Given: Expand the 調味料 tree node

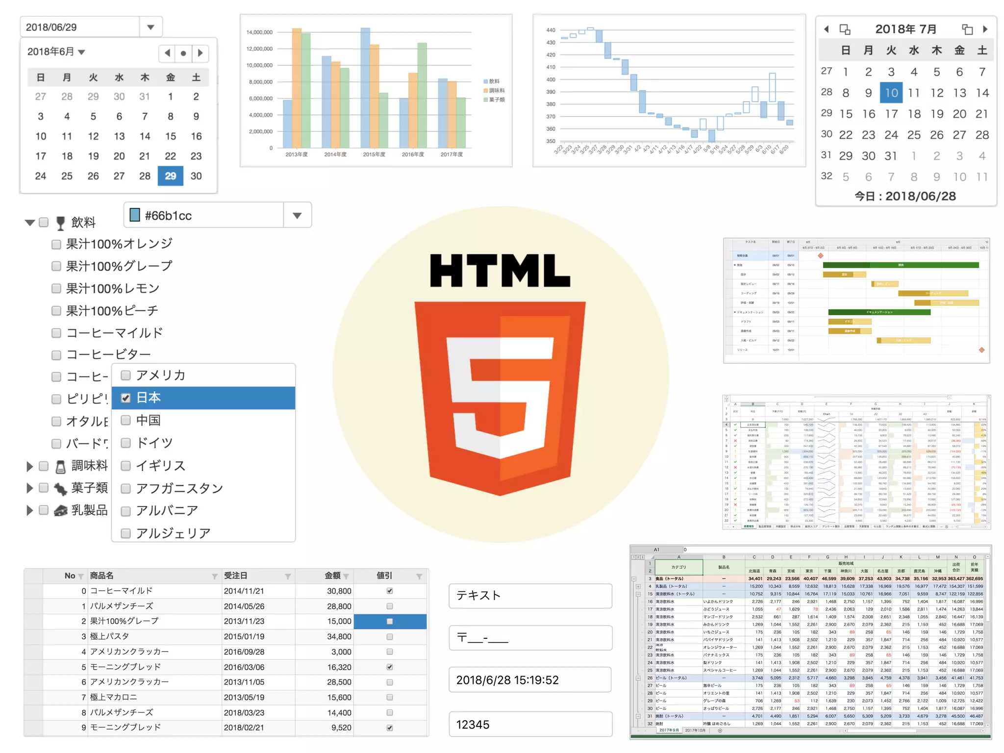Looking at the screenshot, I should coord(29,466).
